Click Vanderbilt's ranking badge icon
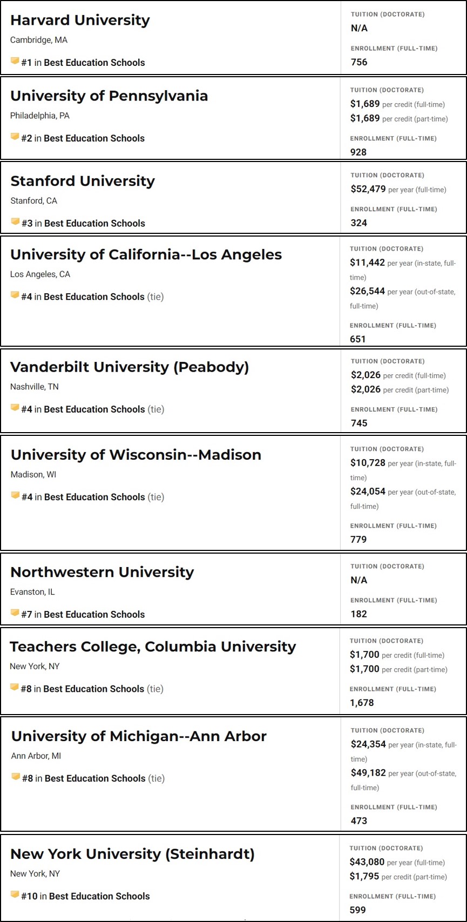Image resolution: width=467 pixels, height=922 pixels. pos(15,408)
